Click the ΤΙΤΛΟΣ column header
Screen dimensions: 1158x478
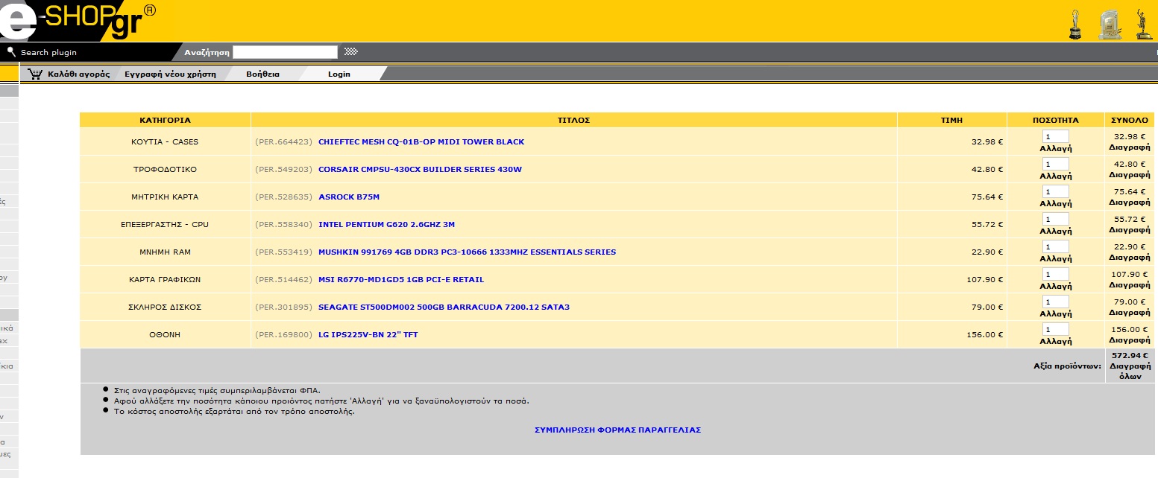point(574,120)
